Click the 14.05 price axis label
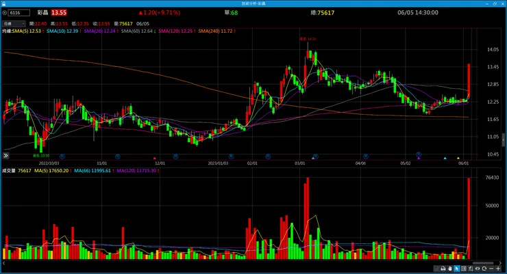Viewport: 507px width, 274px height. [x=493, y=49]
